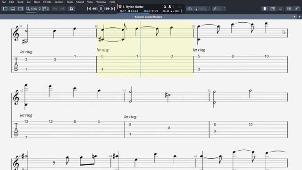
Task: Click the tempo 206 value
Action: 175,11
